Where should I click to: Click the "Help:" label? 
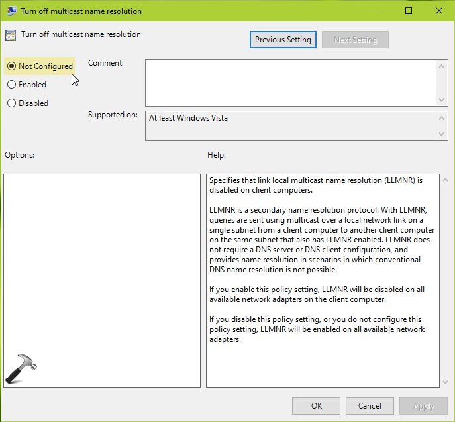coord(217,155)
